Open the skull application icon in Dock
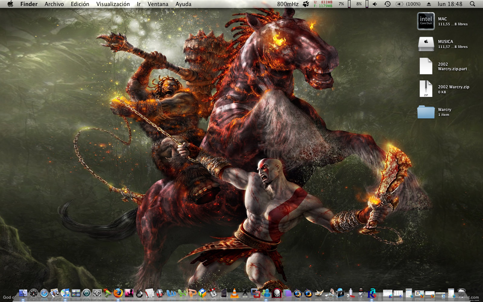The width and height of the screenshot is (483, 302). (x=277, y=293)
